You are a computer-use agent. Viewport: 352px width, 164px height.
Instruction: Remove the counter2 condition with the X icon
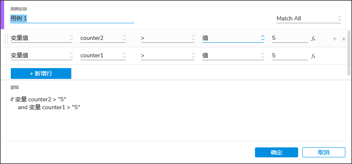[x=343, y=39]
